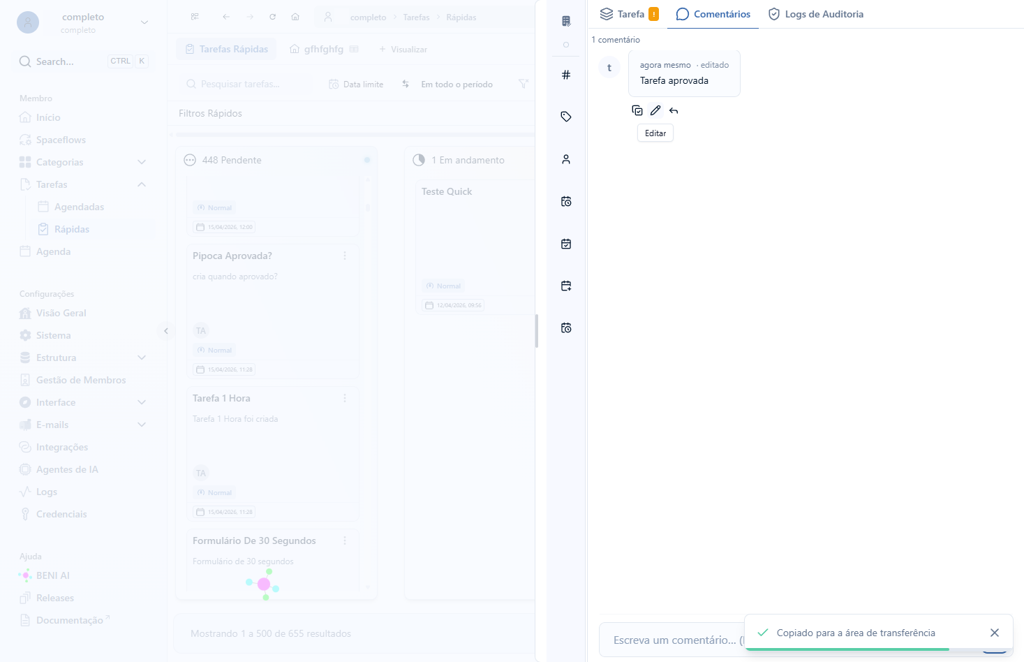Collapse the Tarefas section chevron
Screen dimensions: 1024x662
point(142,184)
